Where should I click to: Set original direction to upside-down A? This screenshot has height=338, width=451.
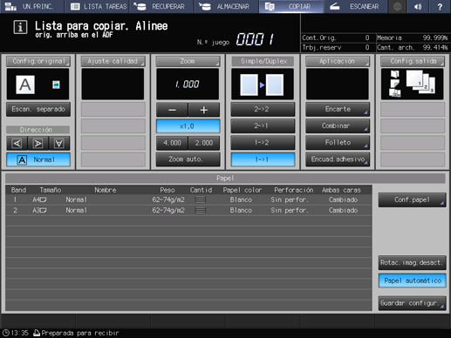(x=59, y=143)
